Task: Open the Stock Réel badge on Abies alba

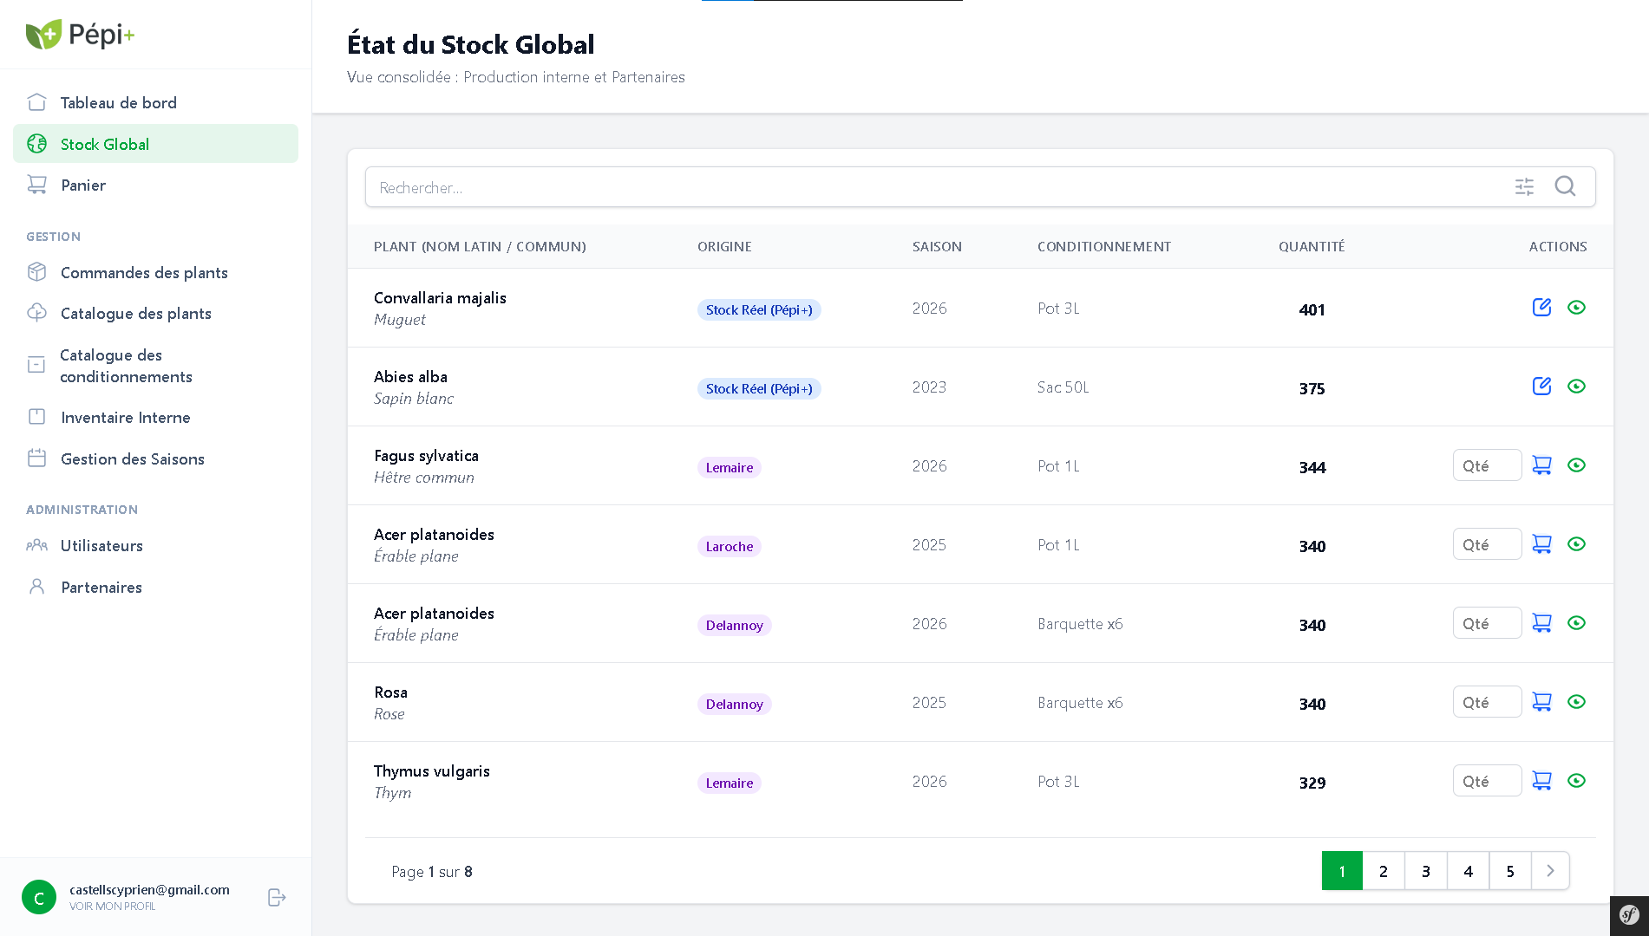Action: pos(758,388)
